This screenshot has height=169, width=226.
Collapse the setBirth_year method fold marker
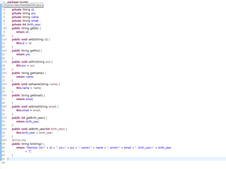6,129
